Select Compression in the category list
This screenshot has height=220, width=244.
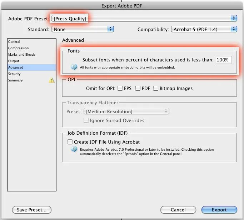tap(32, 48)
